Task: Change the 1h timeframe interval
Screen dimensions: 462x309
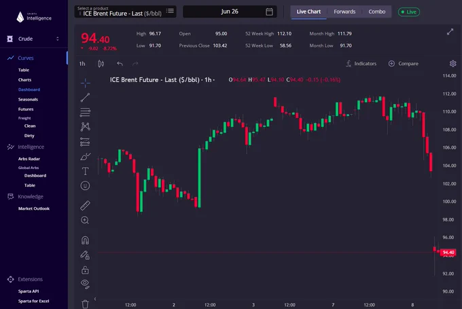Action: pyautogui.click(x=82, y=64)
